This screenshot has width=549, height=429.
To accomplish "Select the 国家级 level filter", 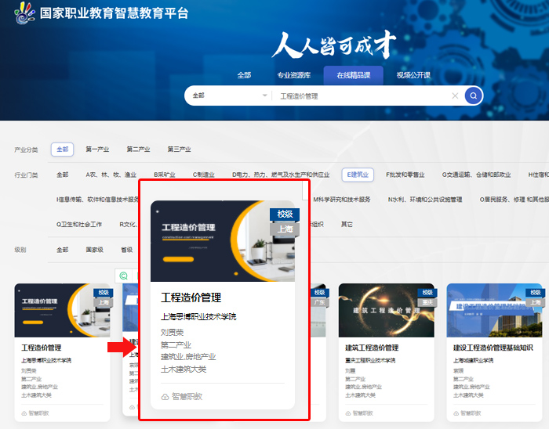I will (94, 250).
